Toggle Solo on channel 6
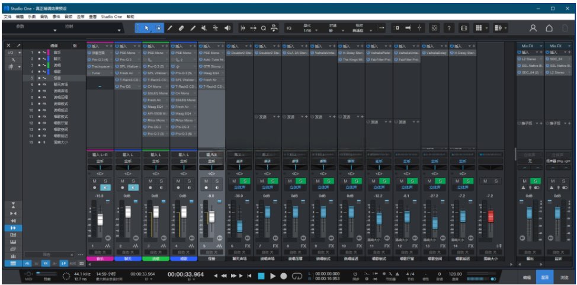Viewport: 577px width, 285px height. coord(245,181)
